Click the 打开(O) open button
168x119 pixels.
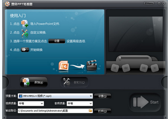point(102,111)
